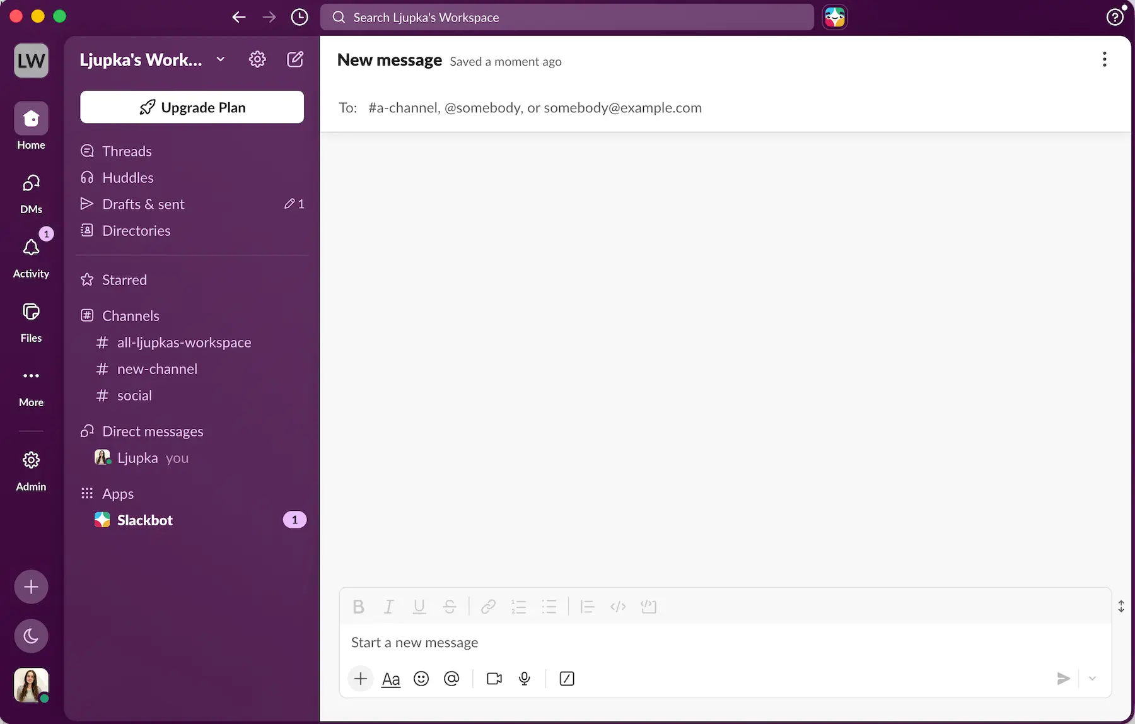Image resolution: width=1135 pixels, height=724 pixels.
Task: Click the Upgrade Plan button
Action: click(192, 107)
